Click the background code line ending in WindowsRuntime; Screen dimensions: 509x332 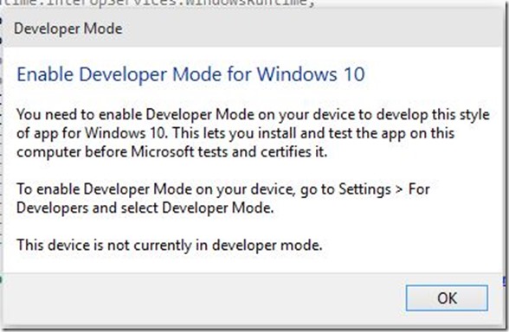click(158, 3)
